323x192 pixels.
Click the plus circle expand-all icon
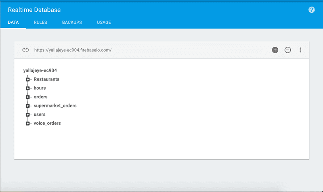(x=275, y=50)
